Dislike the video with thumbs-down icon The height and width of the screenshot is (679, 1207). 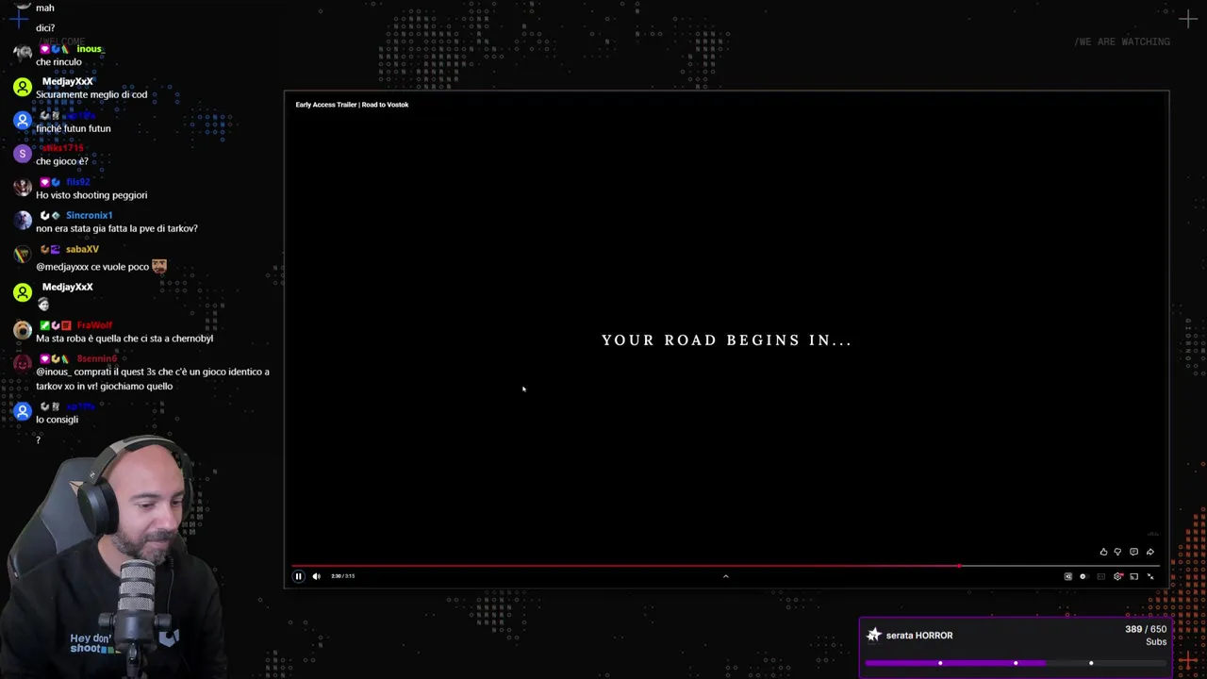click(1117, 552)
